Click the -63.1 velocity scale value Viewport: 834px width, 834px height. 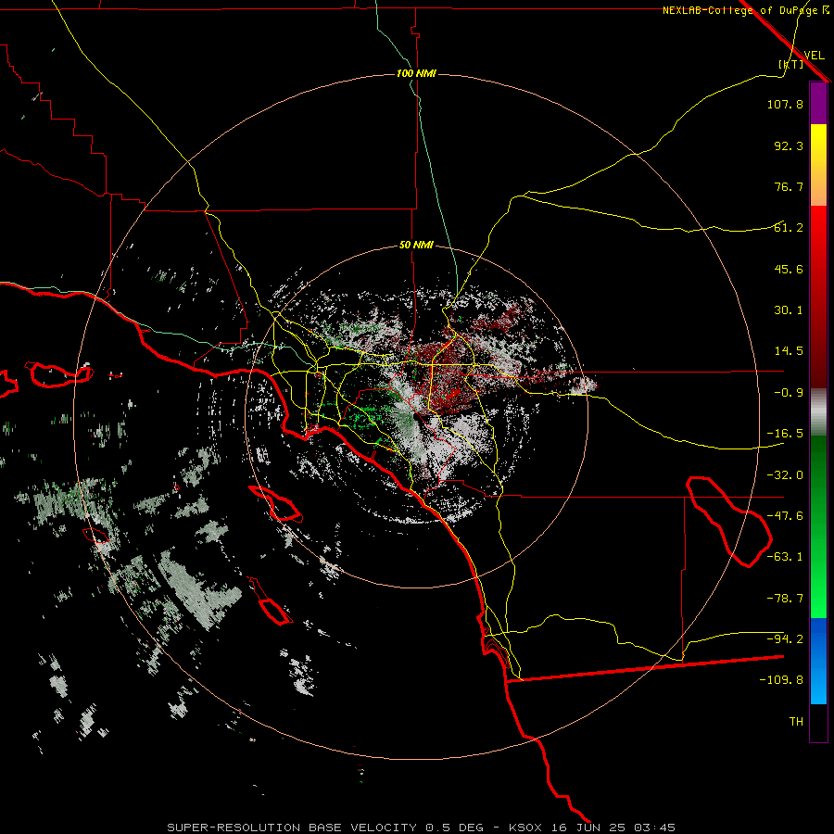pyautogui.click(x=785, y=557)
